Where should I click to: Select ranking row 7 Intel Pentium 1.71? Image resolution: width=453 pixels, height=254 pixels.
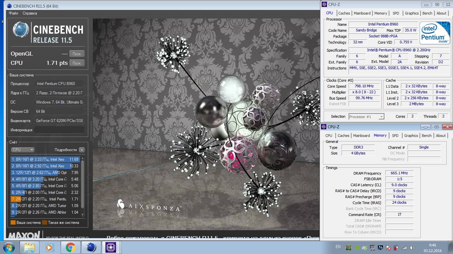click(x=45, y=199)
